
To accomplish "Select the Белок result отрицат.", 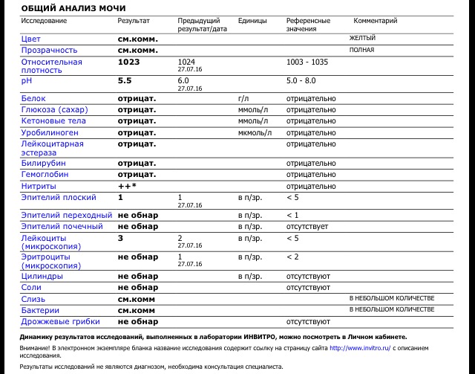I will coord(137,99).
